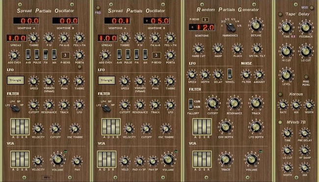Select the Harmonics rotary selector
This screenshot has width=319, height=182.
coord(231,27)
